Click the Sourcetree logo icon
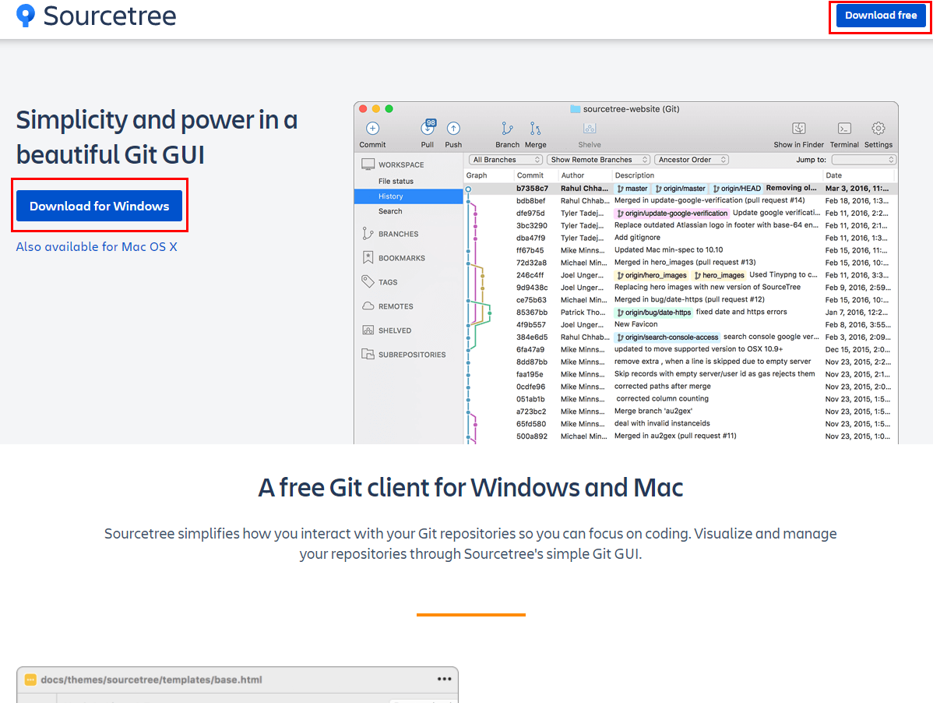933x703 pixels. tap(26, 16)
